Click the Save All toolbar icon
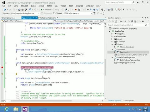 coord(26,10)
